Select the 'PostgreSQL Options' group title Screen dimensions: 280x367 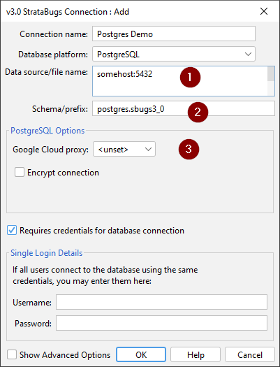coord(47,130)
